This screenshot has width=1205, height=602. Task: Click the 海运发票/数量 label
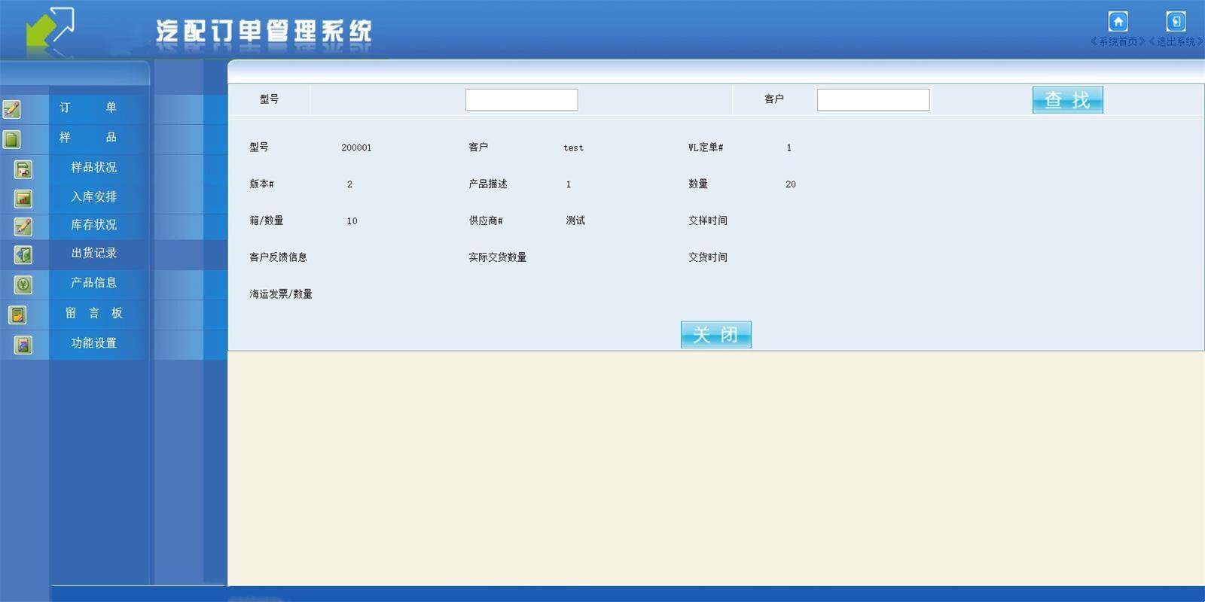281,294
